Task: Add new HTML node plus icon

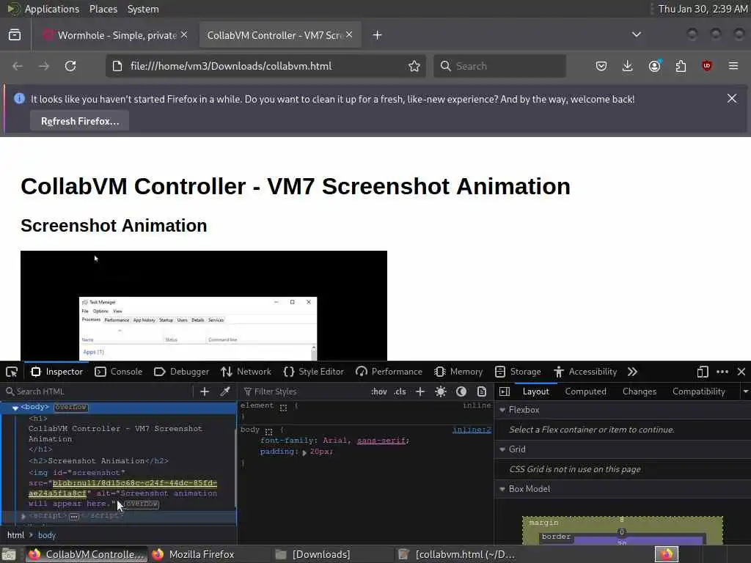Action: click(x=205, y=391)
